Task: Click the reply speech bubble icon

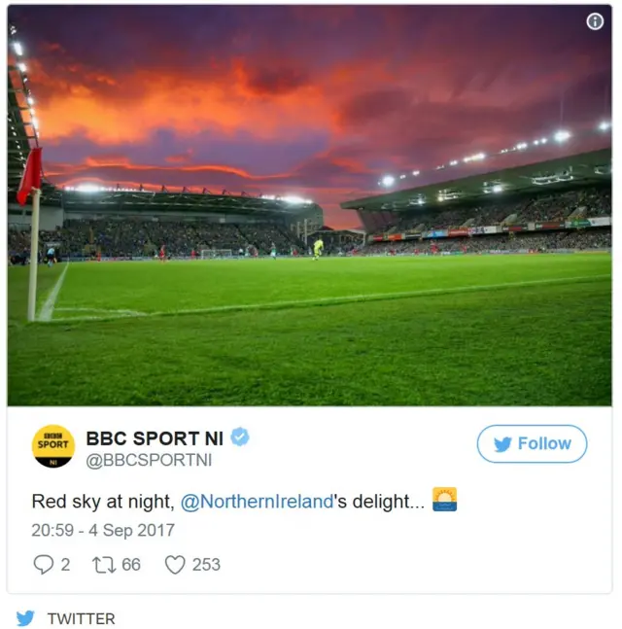Action: click(x=43, y=564)
